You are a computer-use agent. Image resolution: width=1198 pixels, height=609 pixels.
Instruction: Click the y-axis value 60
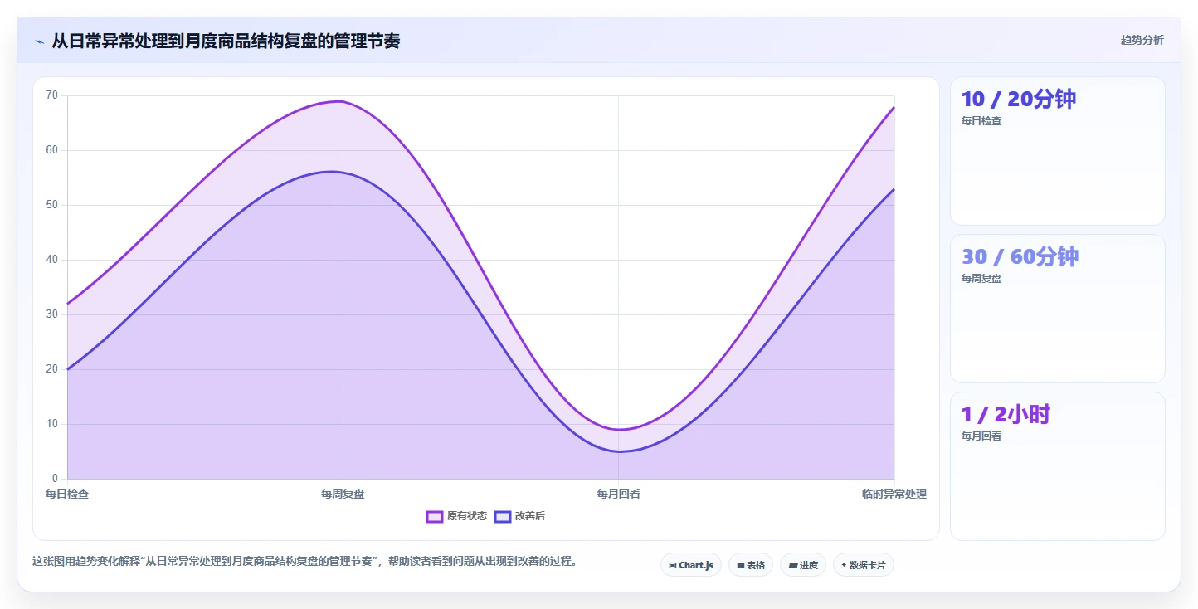(x=52, y=150)
